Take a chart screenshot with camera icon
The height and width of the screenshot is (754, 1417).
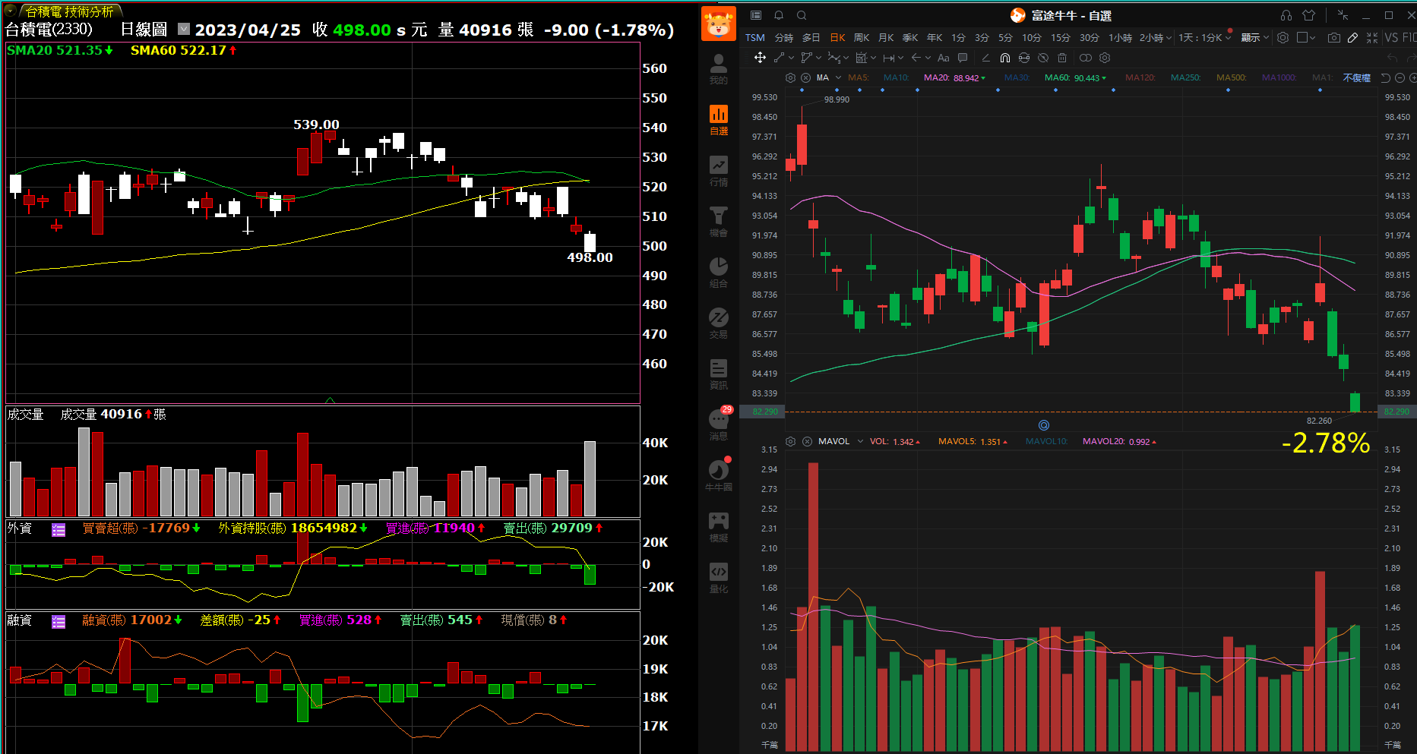coord(1334,37)
